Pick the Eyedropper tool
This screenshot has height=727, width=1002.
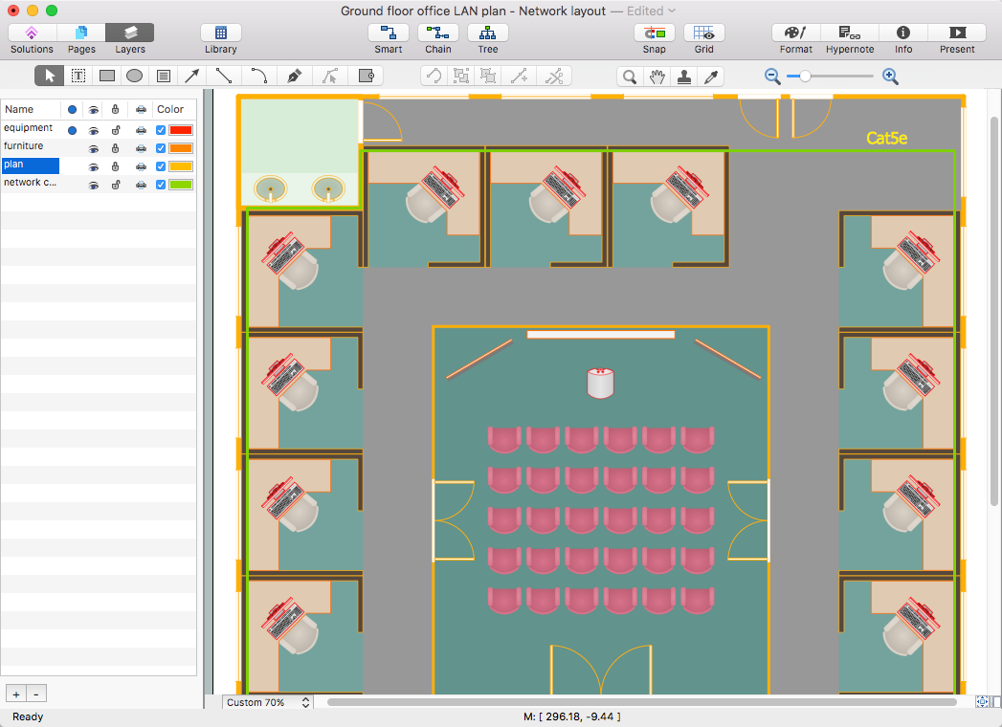pyautogui.click(x=711, y=77)
